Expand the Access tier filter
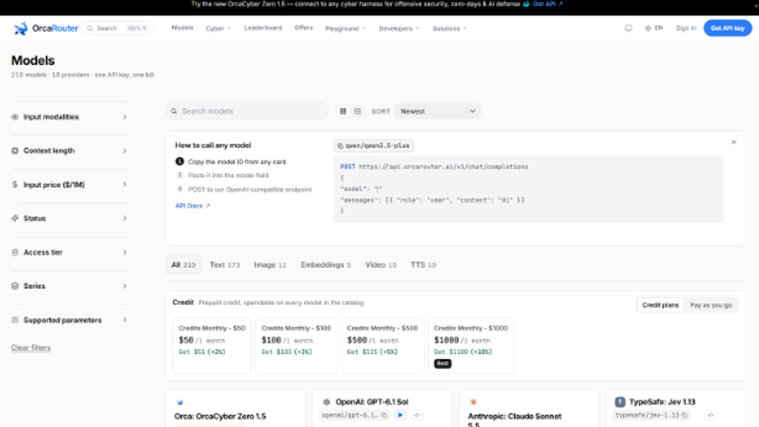 pos(69,252)
